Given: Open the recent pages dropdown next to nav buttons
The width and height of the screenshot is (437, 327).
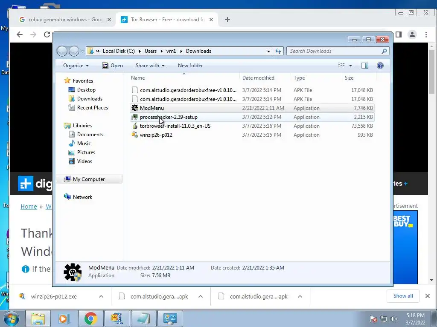Looking at the screenshot, I should click(x=82, y=52).
